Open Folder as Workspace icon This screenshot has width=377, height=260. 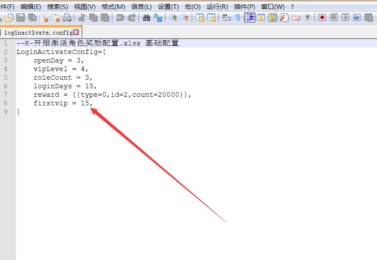pos(296,18)
